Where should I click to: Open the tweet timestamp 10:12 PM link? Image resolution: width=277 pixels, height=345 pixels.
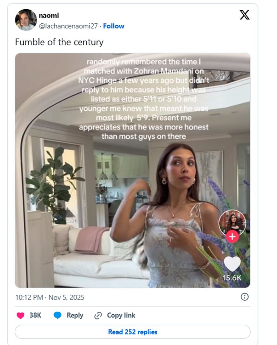click(50, 297)
